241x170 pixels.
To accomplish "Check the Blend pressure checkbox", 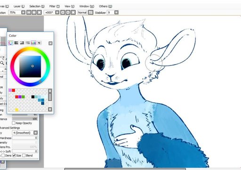I will [x=24, y=155].
